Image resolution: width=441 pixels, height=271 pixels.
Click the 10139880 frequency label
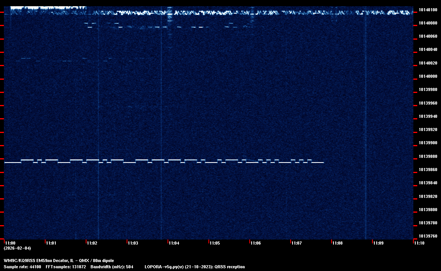[x=427, y=156]
